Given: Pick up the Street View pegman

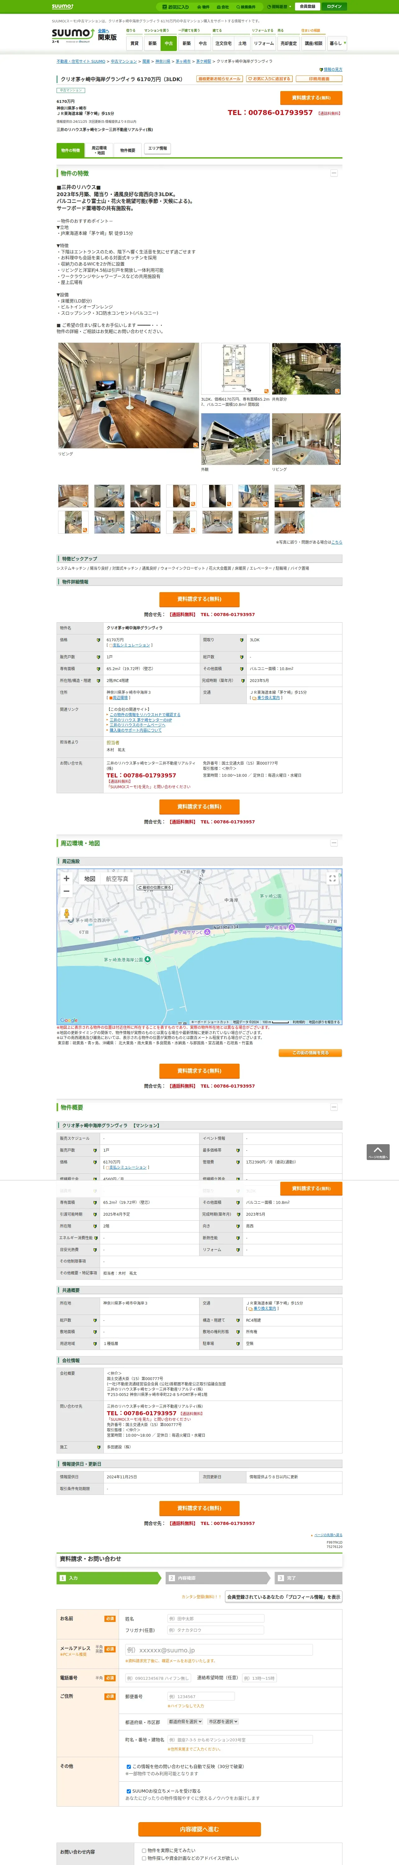Looking at the screenshot, I should pos(66,914).
